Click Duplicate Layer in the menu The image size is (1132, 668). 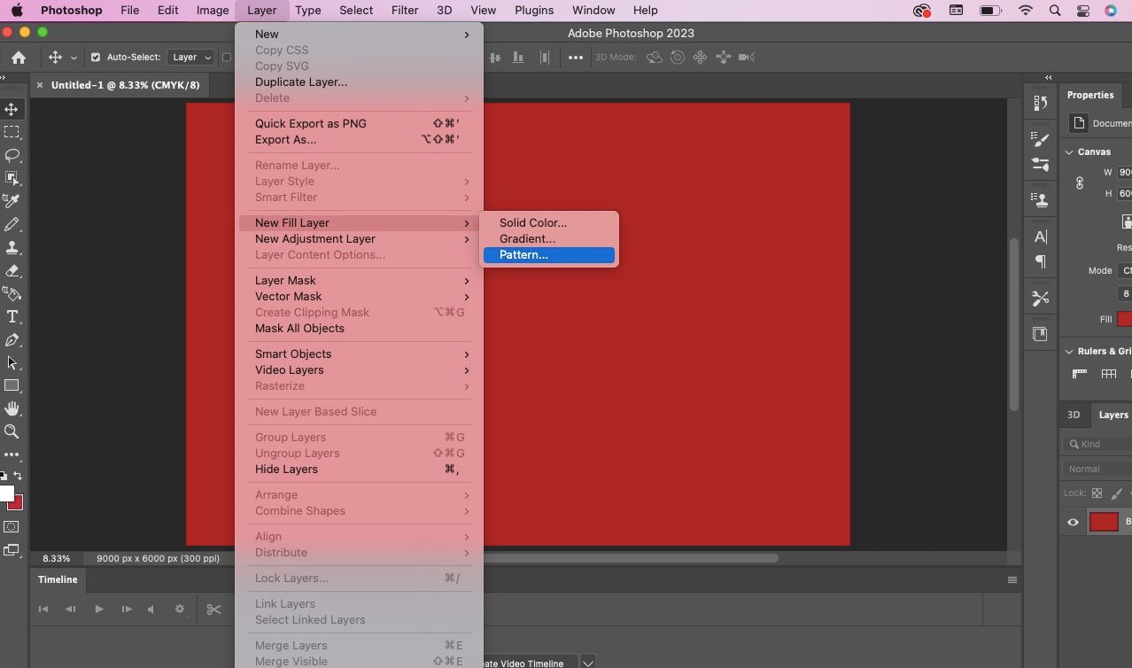coord(300,82)
